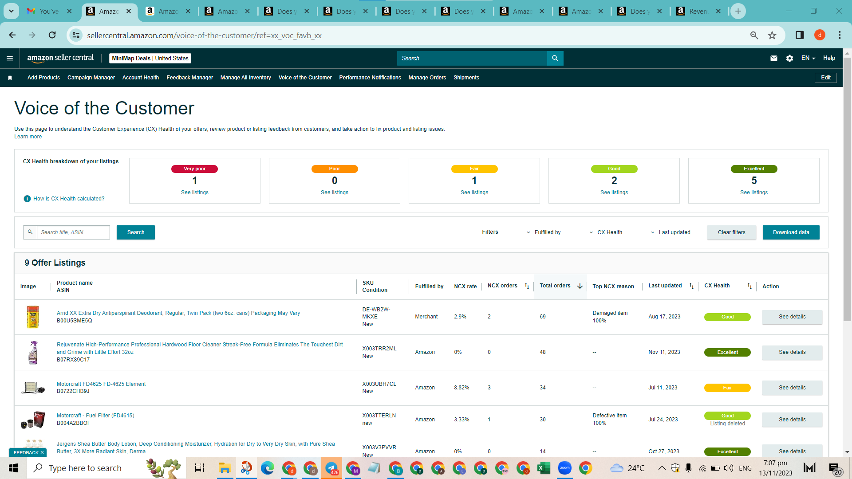Click the Clear filters button

(x=732, y=232)
